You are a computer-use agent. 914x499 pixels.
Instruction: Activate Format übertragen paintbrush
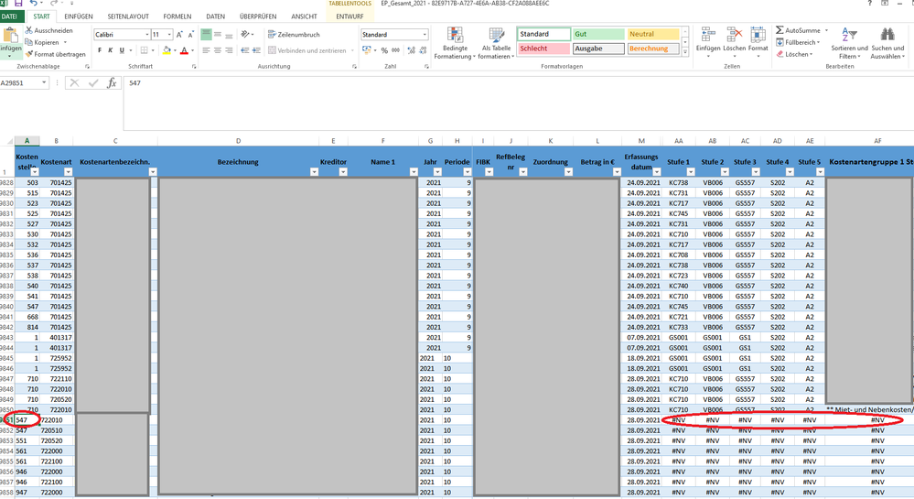29,54
